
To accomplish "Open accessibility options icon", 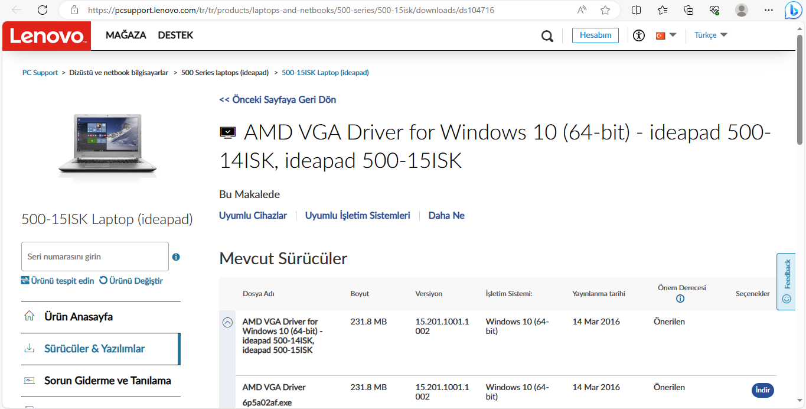I will 638,35.
